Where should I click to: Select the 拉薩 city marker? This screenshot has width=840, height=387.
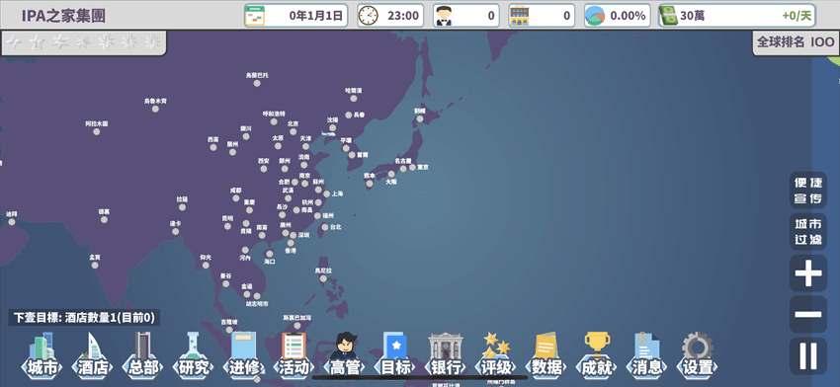(x=182, y=207)
